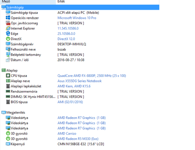Click the 3D gyorsító icon beside Radeon R5 M330

(8, 139)
